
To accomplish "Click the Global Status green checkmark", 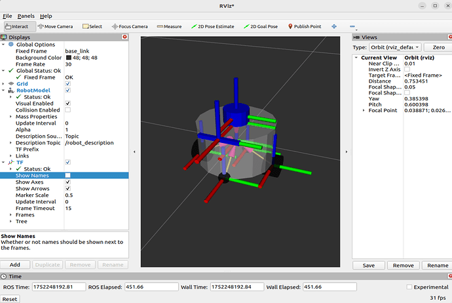I will pos(11,70).
